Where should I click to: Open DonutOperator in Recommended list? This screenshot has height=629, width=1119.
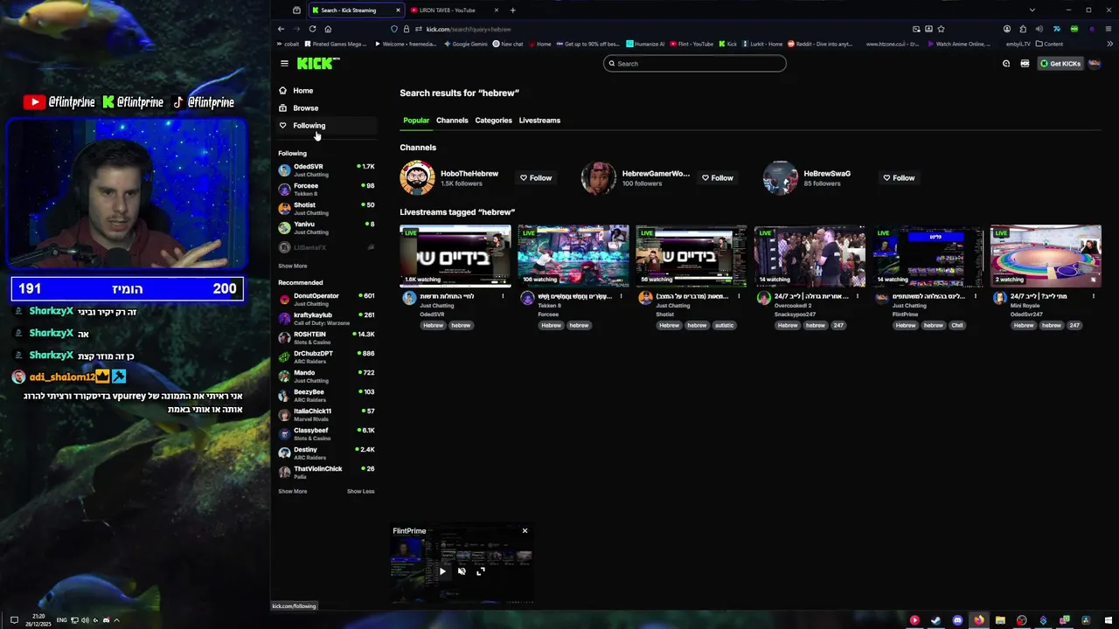(326, 299)
